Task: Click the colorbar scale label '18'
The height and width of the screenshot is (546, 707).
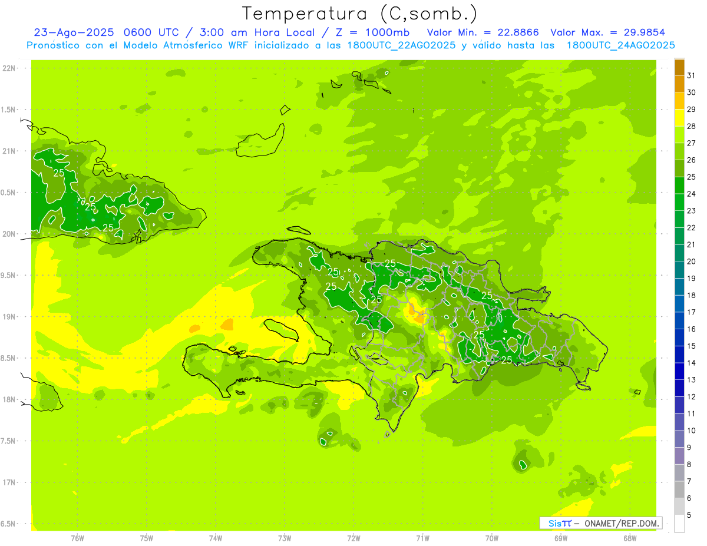Action: [x=692, y=296]
